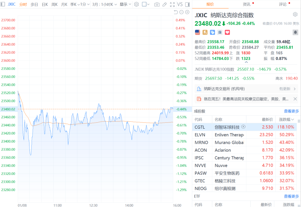This screenshot has width=301, height=207.
Task: Switch to the 资讯 news tab
Action: [246, 4]
